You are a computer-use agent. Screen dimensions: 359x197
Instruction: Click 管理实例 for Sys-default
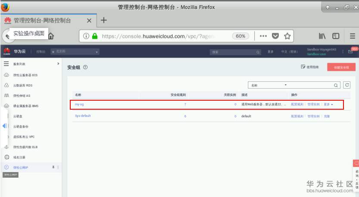(x=313, y=116)
